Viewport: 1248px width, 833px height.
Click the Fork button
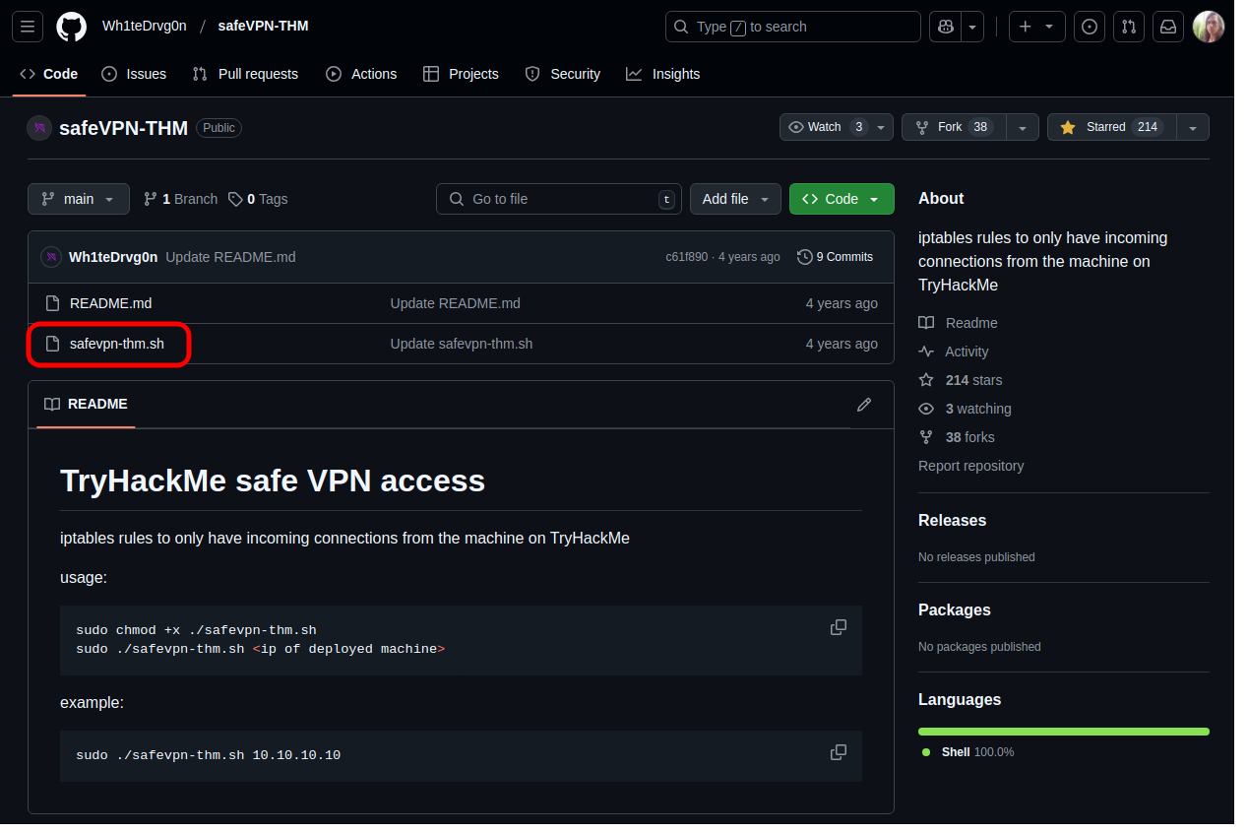(955, 127)
